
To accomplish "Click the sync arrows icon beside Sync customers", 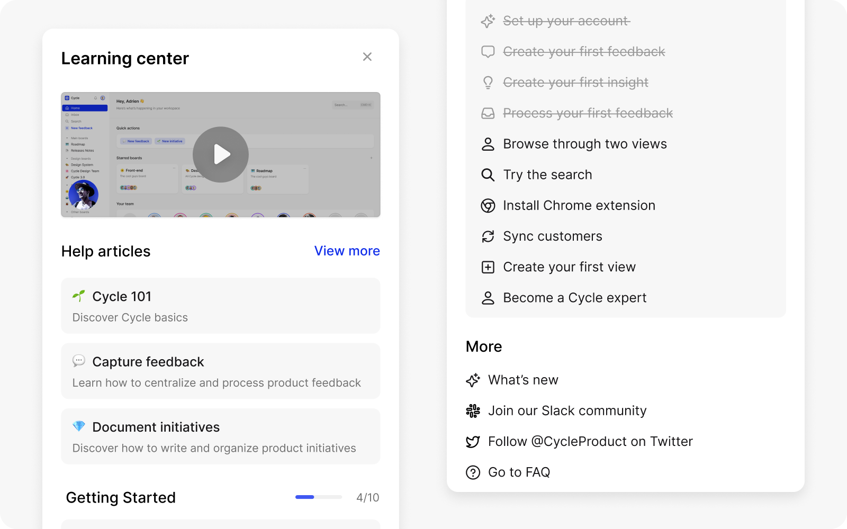I will 488,236.
